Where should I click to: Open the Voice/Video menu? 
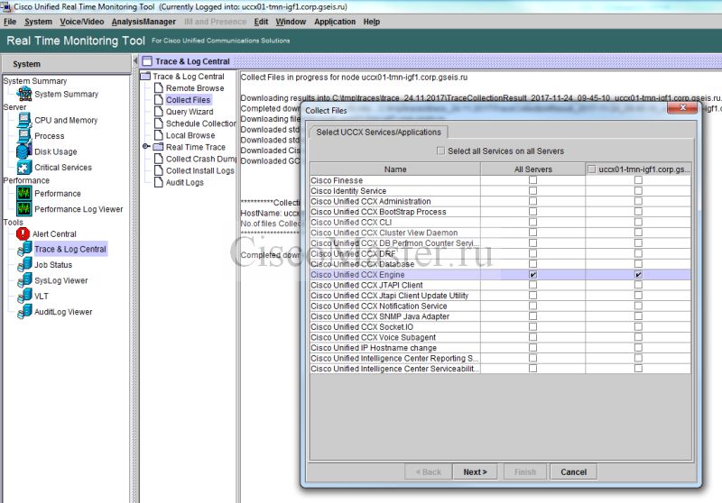82,22
